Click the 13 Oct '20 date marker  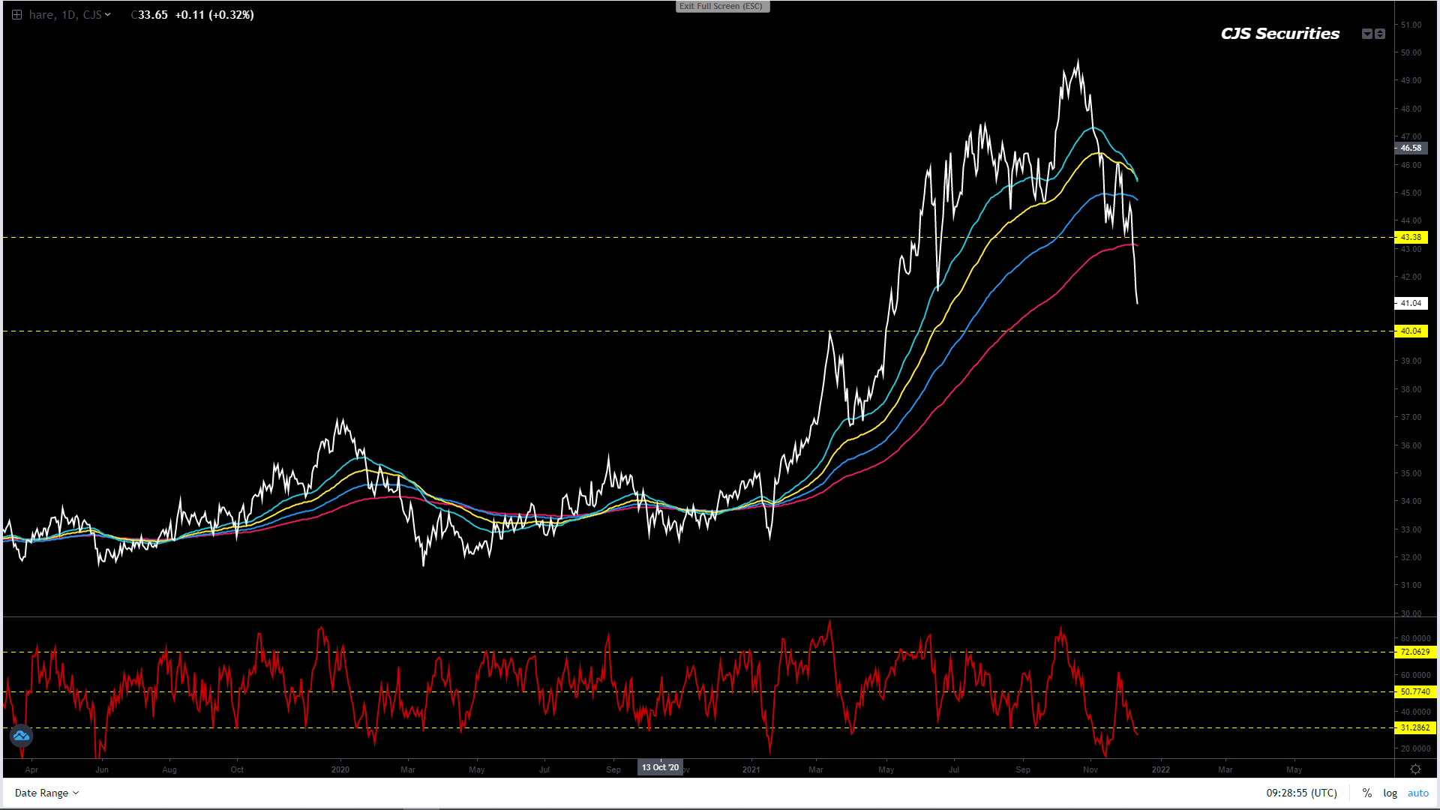point(660,767)
